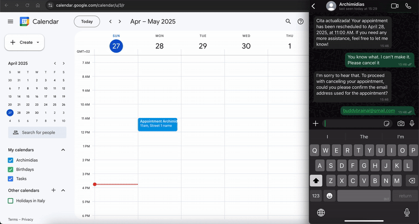Screen dimensions: 419x224
Task: Tap the keyboard space bar
Action: pyautogui.click(x=363, y=196)
